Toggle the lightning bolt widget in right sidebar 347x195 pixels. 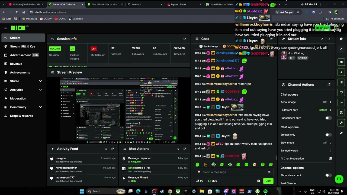[x=341, y=72]
